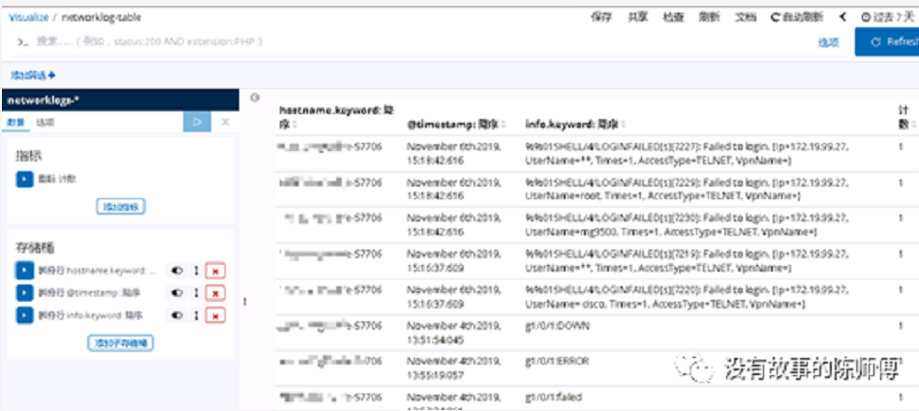The width and height of the screenshot is (919, 411).
Task: Sort by the hostname.keyword column sort arrows
Action: point(295,124)
